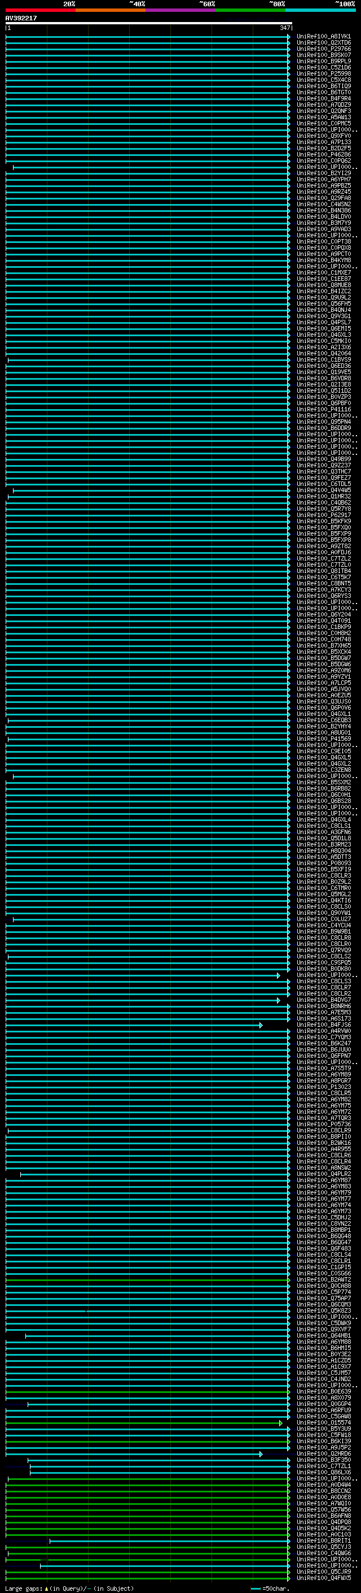Viewport: 361px width, 1593px height.
Task: Select the UniRef100_Q5CJR9 label
Action: click(323, 1572)
